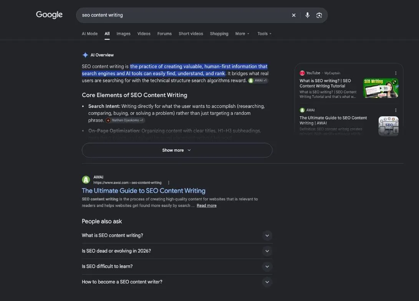
Task: Switch to the Images tab
Action: tap(123, 34)
